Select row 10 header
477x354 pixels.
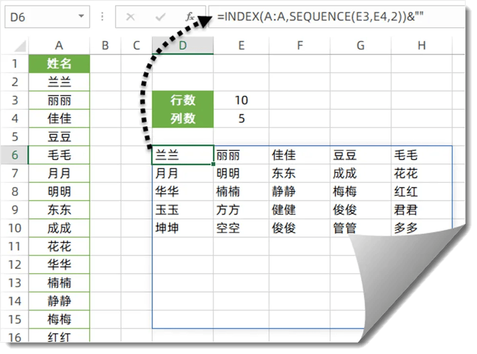pos(15,228)
